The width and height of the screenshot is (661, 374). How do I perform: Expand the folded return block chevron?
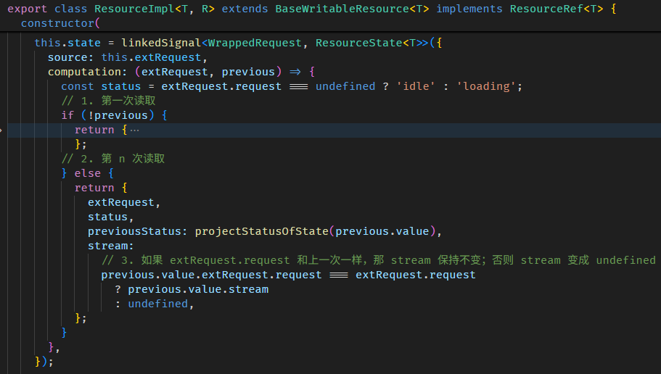click(3, 130)
